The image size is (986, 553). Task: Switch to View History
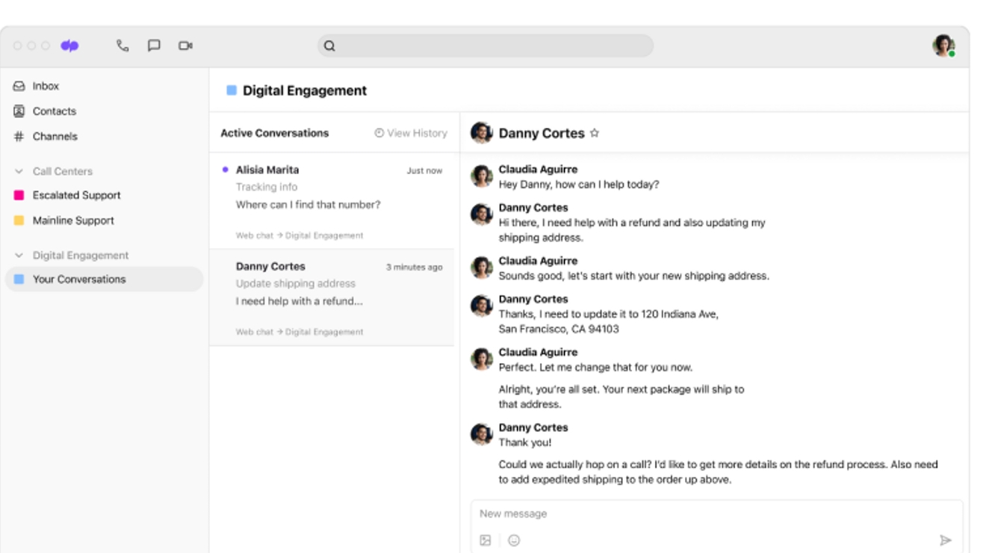pyautogui.click(x=410, y=133)
